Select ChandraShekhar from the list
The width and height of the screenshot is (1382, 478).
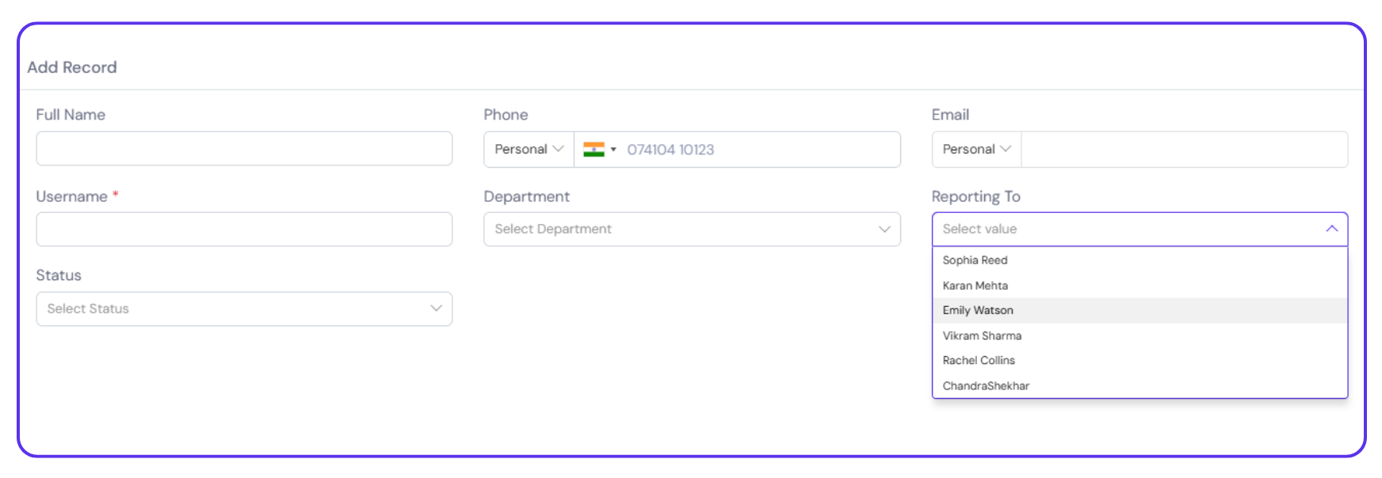coord(986,385)
